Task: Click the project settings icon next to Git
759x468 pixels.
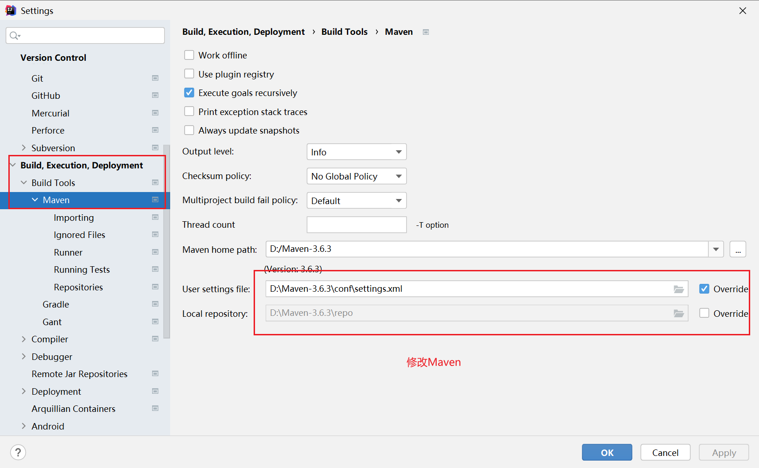Action: click(x=155, y=78)
